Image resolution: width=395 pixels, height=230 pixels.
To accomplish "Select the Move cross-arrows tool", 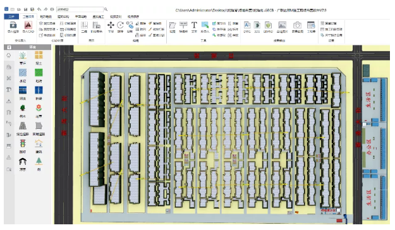I will (x=111, y=25).
